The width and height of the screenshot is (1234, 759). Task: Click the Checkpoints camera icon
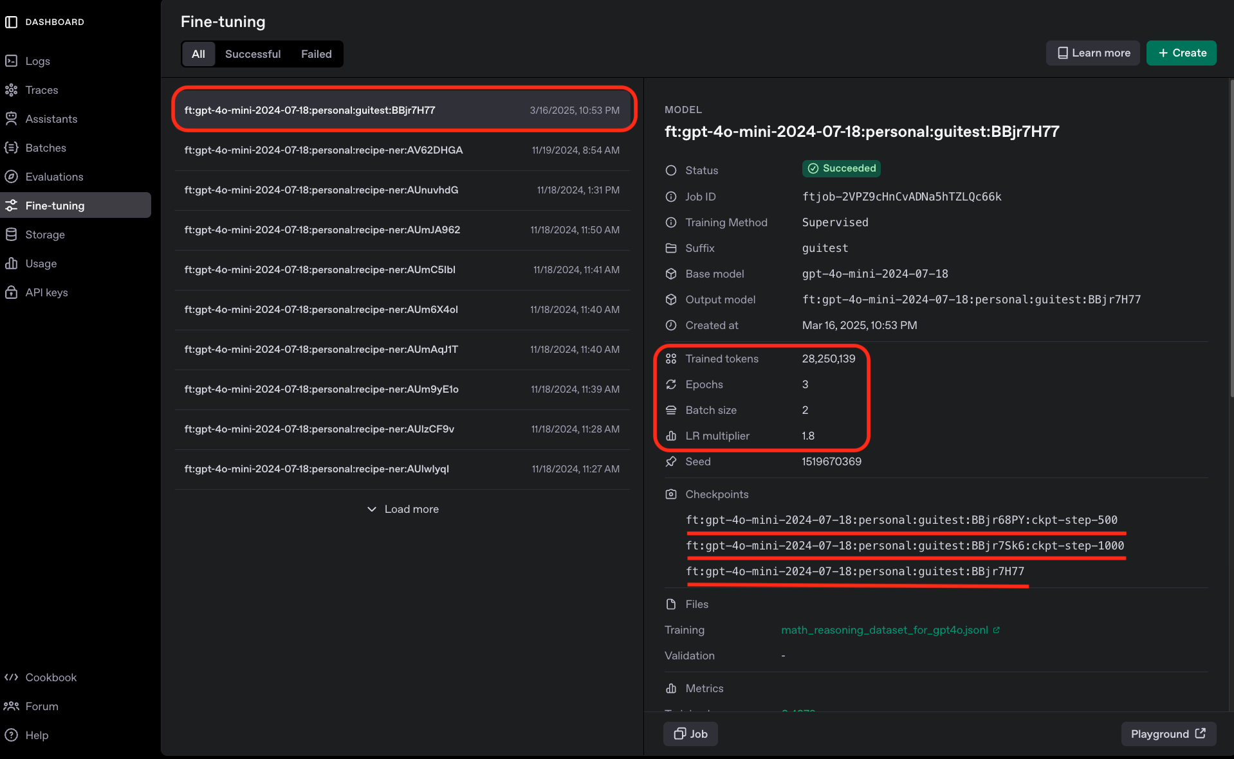(x=671, y=494)
